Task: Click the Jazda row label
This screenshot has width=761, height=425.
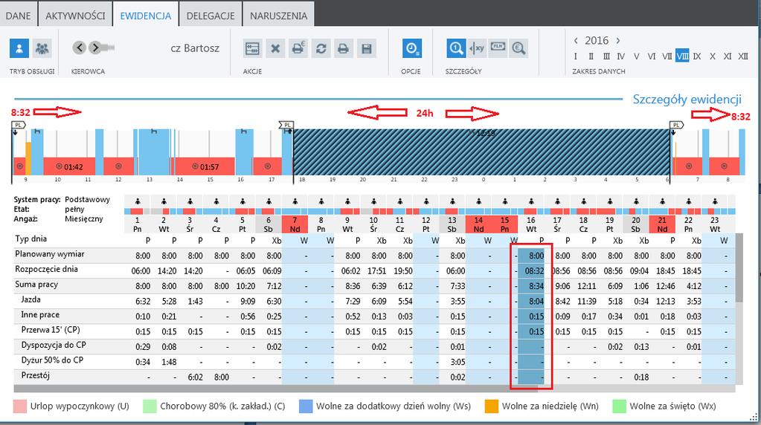Action: pos(30,299)
